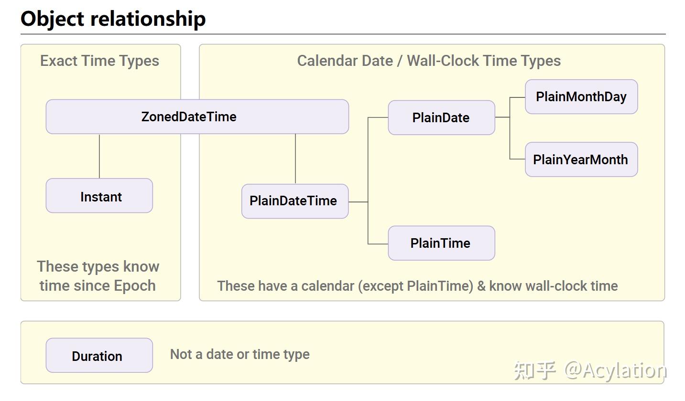Click connector line from ZonedDateTime to PlainDateTime
685x401 pixels.
(x=295, y=158)
